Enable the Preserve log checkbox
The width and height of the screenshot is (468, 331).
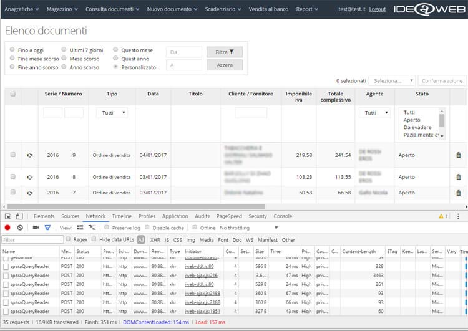pos(107,228)
